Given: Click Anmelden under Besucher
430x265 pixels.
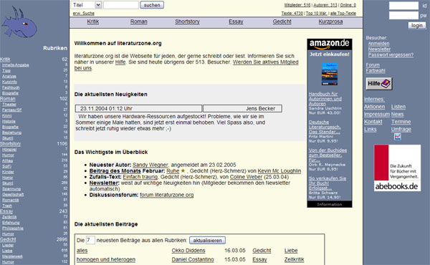Looking at the screenshot, I should [378, 44].
